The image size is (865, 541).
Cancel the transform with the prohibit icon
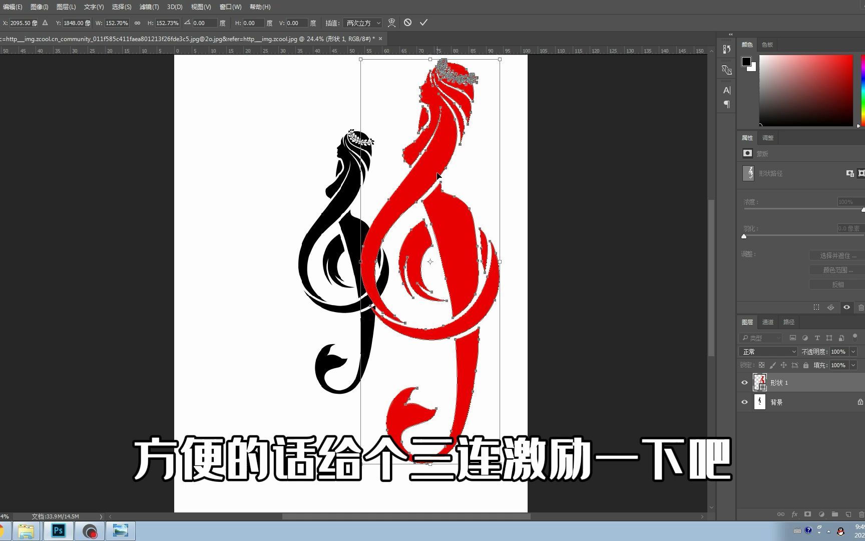(408, 23)
